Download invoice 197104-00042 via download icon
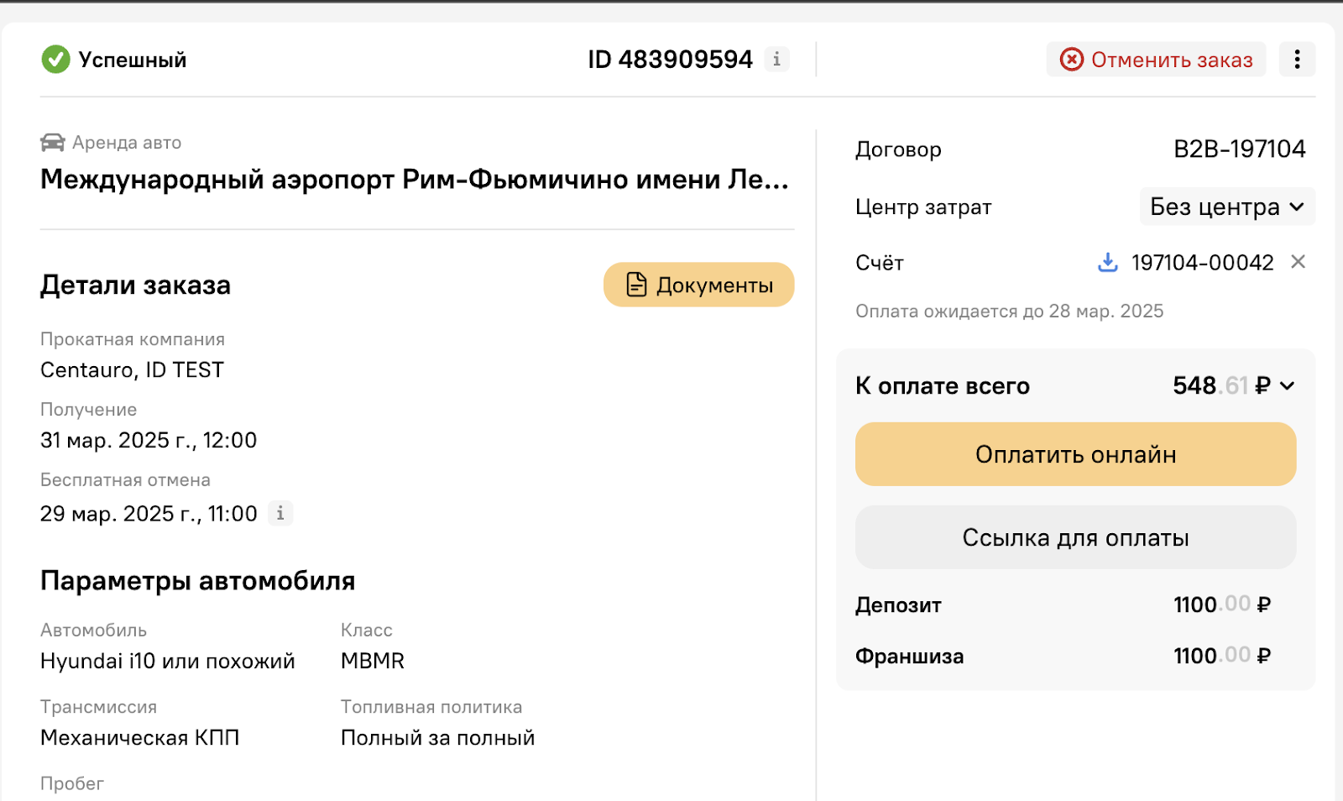This screenshot has height=801, width=1343. [1108, 263]
